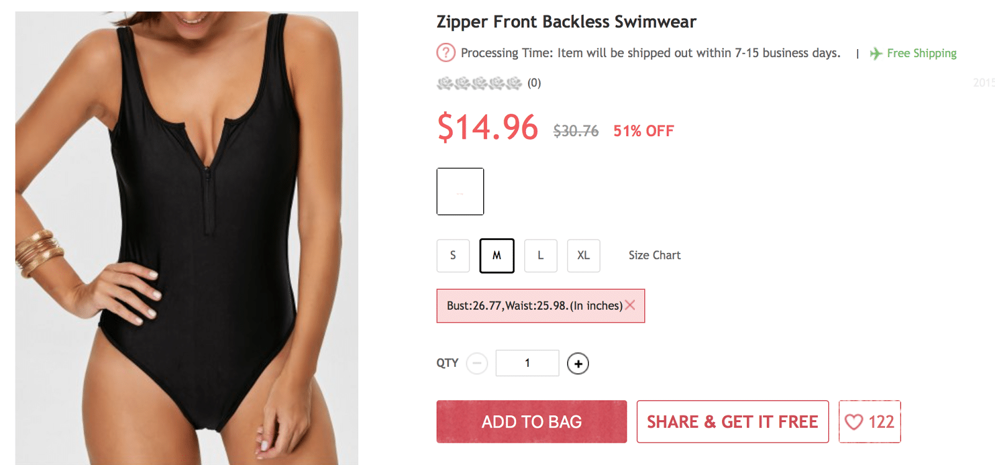Screen dimensions: 995x465
Task: Select size L
Action: [540, 256]
